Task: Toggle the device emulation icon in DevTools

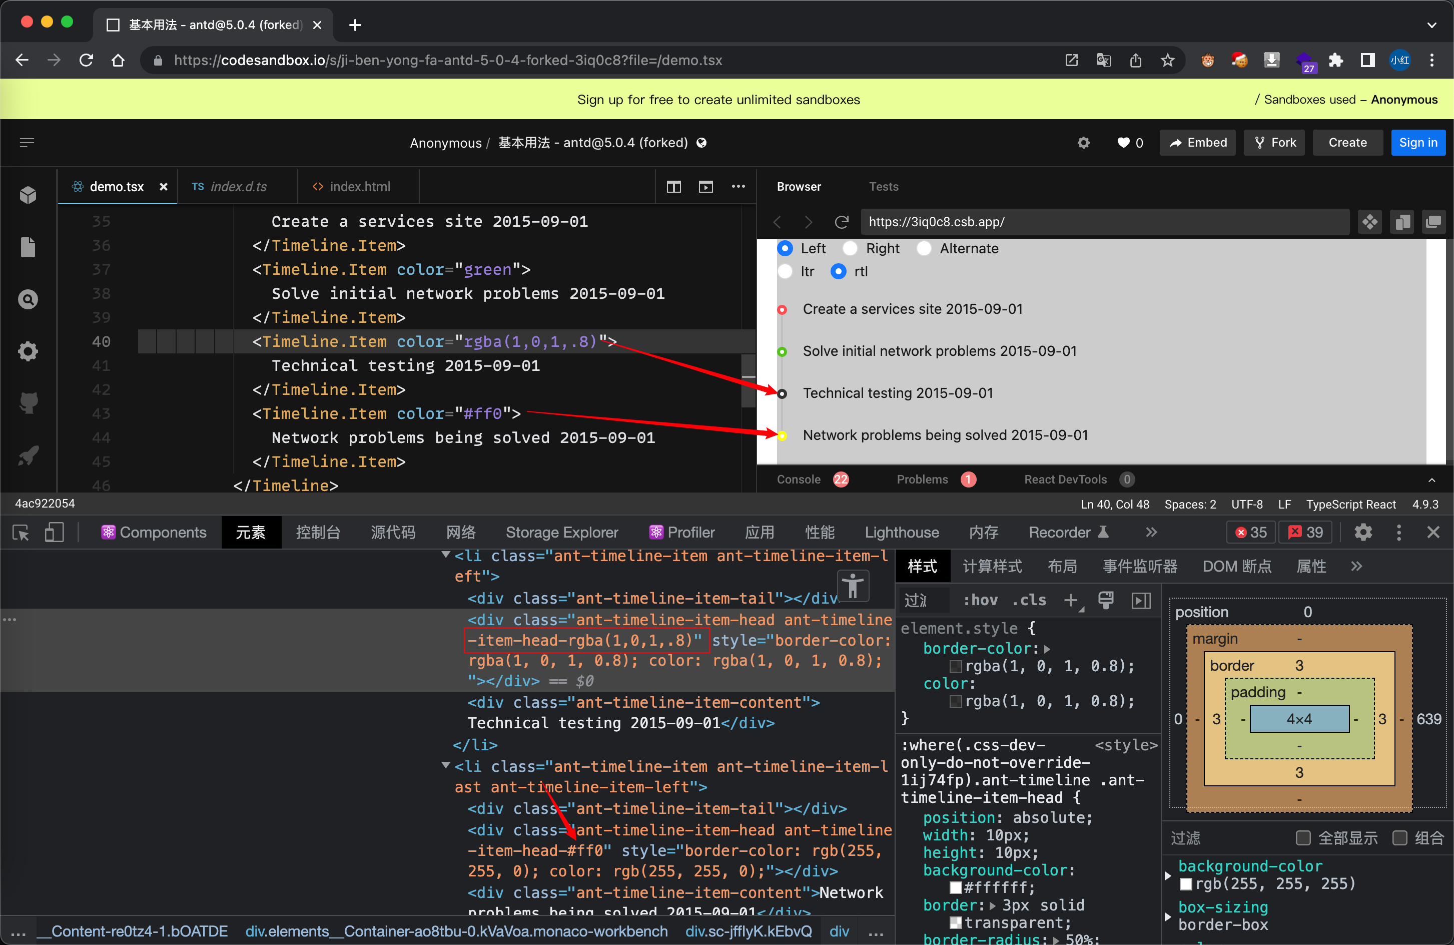Action: [54, 534]
